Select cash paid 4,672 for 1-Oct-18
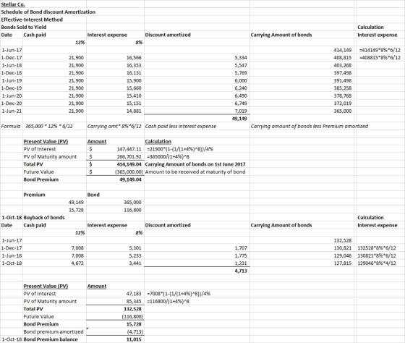The image size is (405, 343). (77, 263)
